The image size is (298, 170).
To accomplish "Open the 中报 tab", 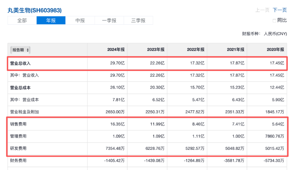I will [x=80, y=21].
